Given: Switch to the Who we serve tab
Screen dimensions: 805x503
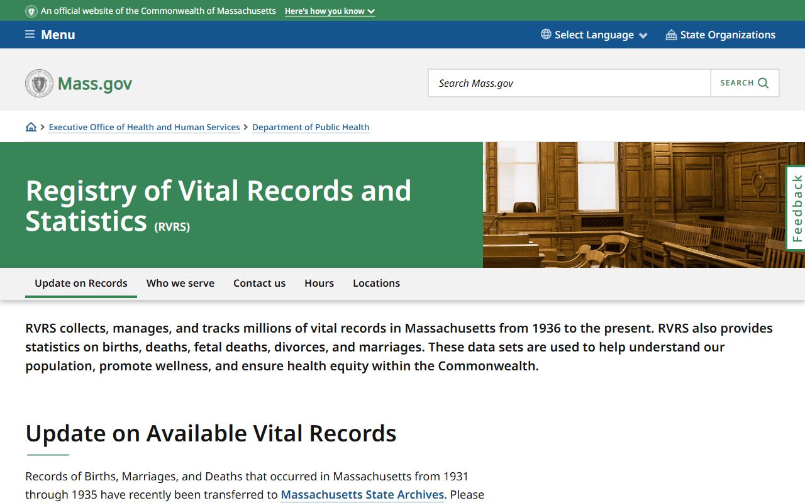Looking at the screenshot, I should (x=180, y=283).
